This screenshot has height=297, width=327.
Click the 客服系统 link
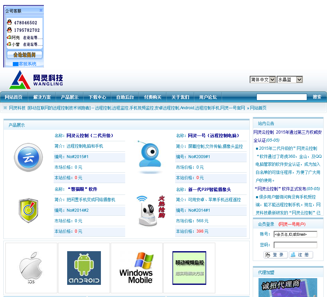[28, 64]
